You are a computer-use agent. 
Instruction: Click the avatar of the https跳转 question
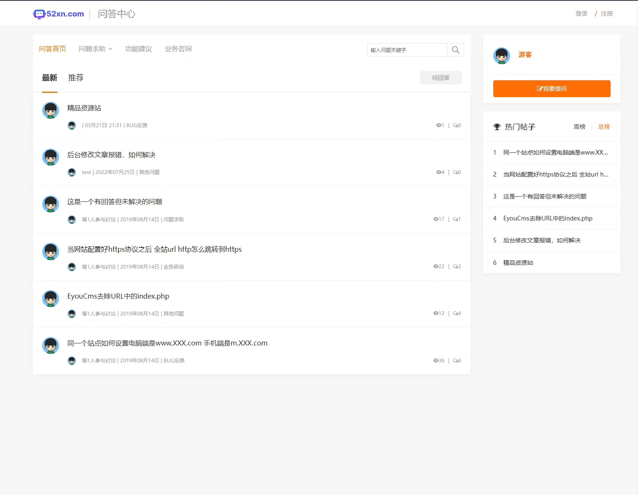(51, 251)
